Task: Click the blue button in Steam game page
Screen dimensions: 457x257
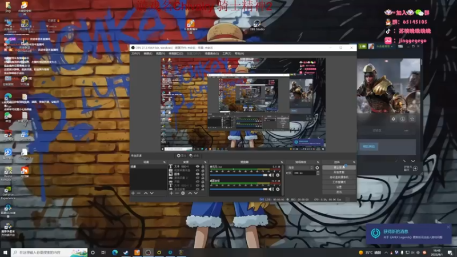Action: coord(368,147)
